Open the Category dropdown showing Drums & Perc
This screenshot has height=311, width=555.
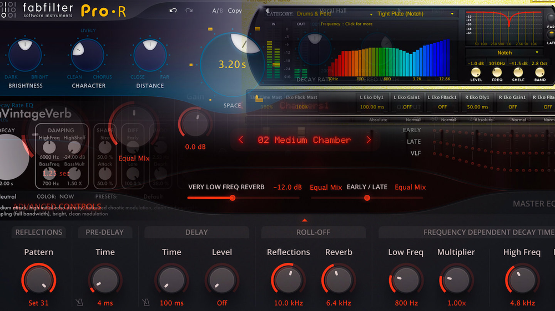coord(335,14)
